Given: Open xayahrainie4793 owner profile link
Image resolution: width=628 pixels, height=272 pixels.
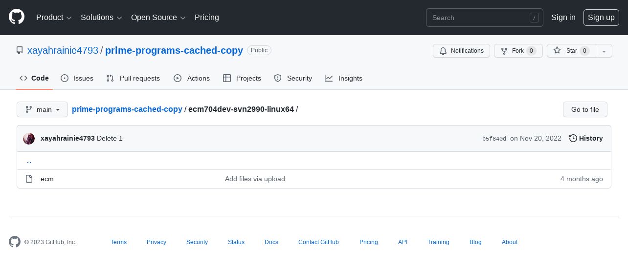Looking at the screenshot, I should tap(63, 50).
